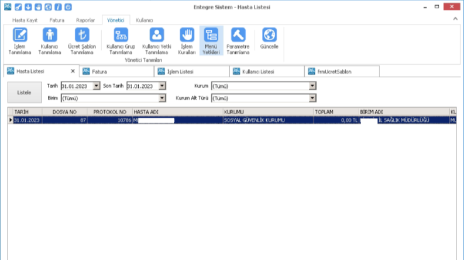Expand the Kurum Alt Türü dropdown
The width and height of the screenshot is (464, 260).
[x=312, y=98]
